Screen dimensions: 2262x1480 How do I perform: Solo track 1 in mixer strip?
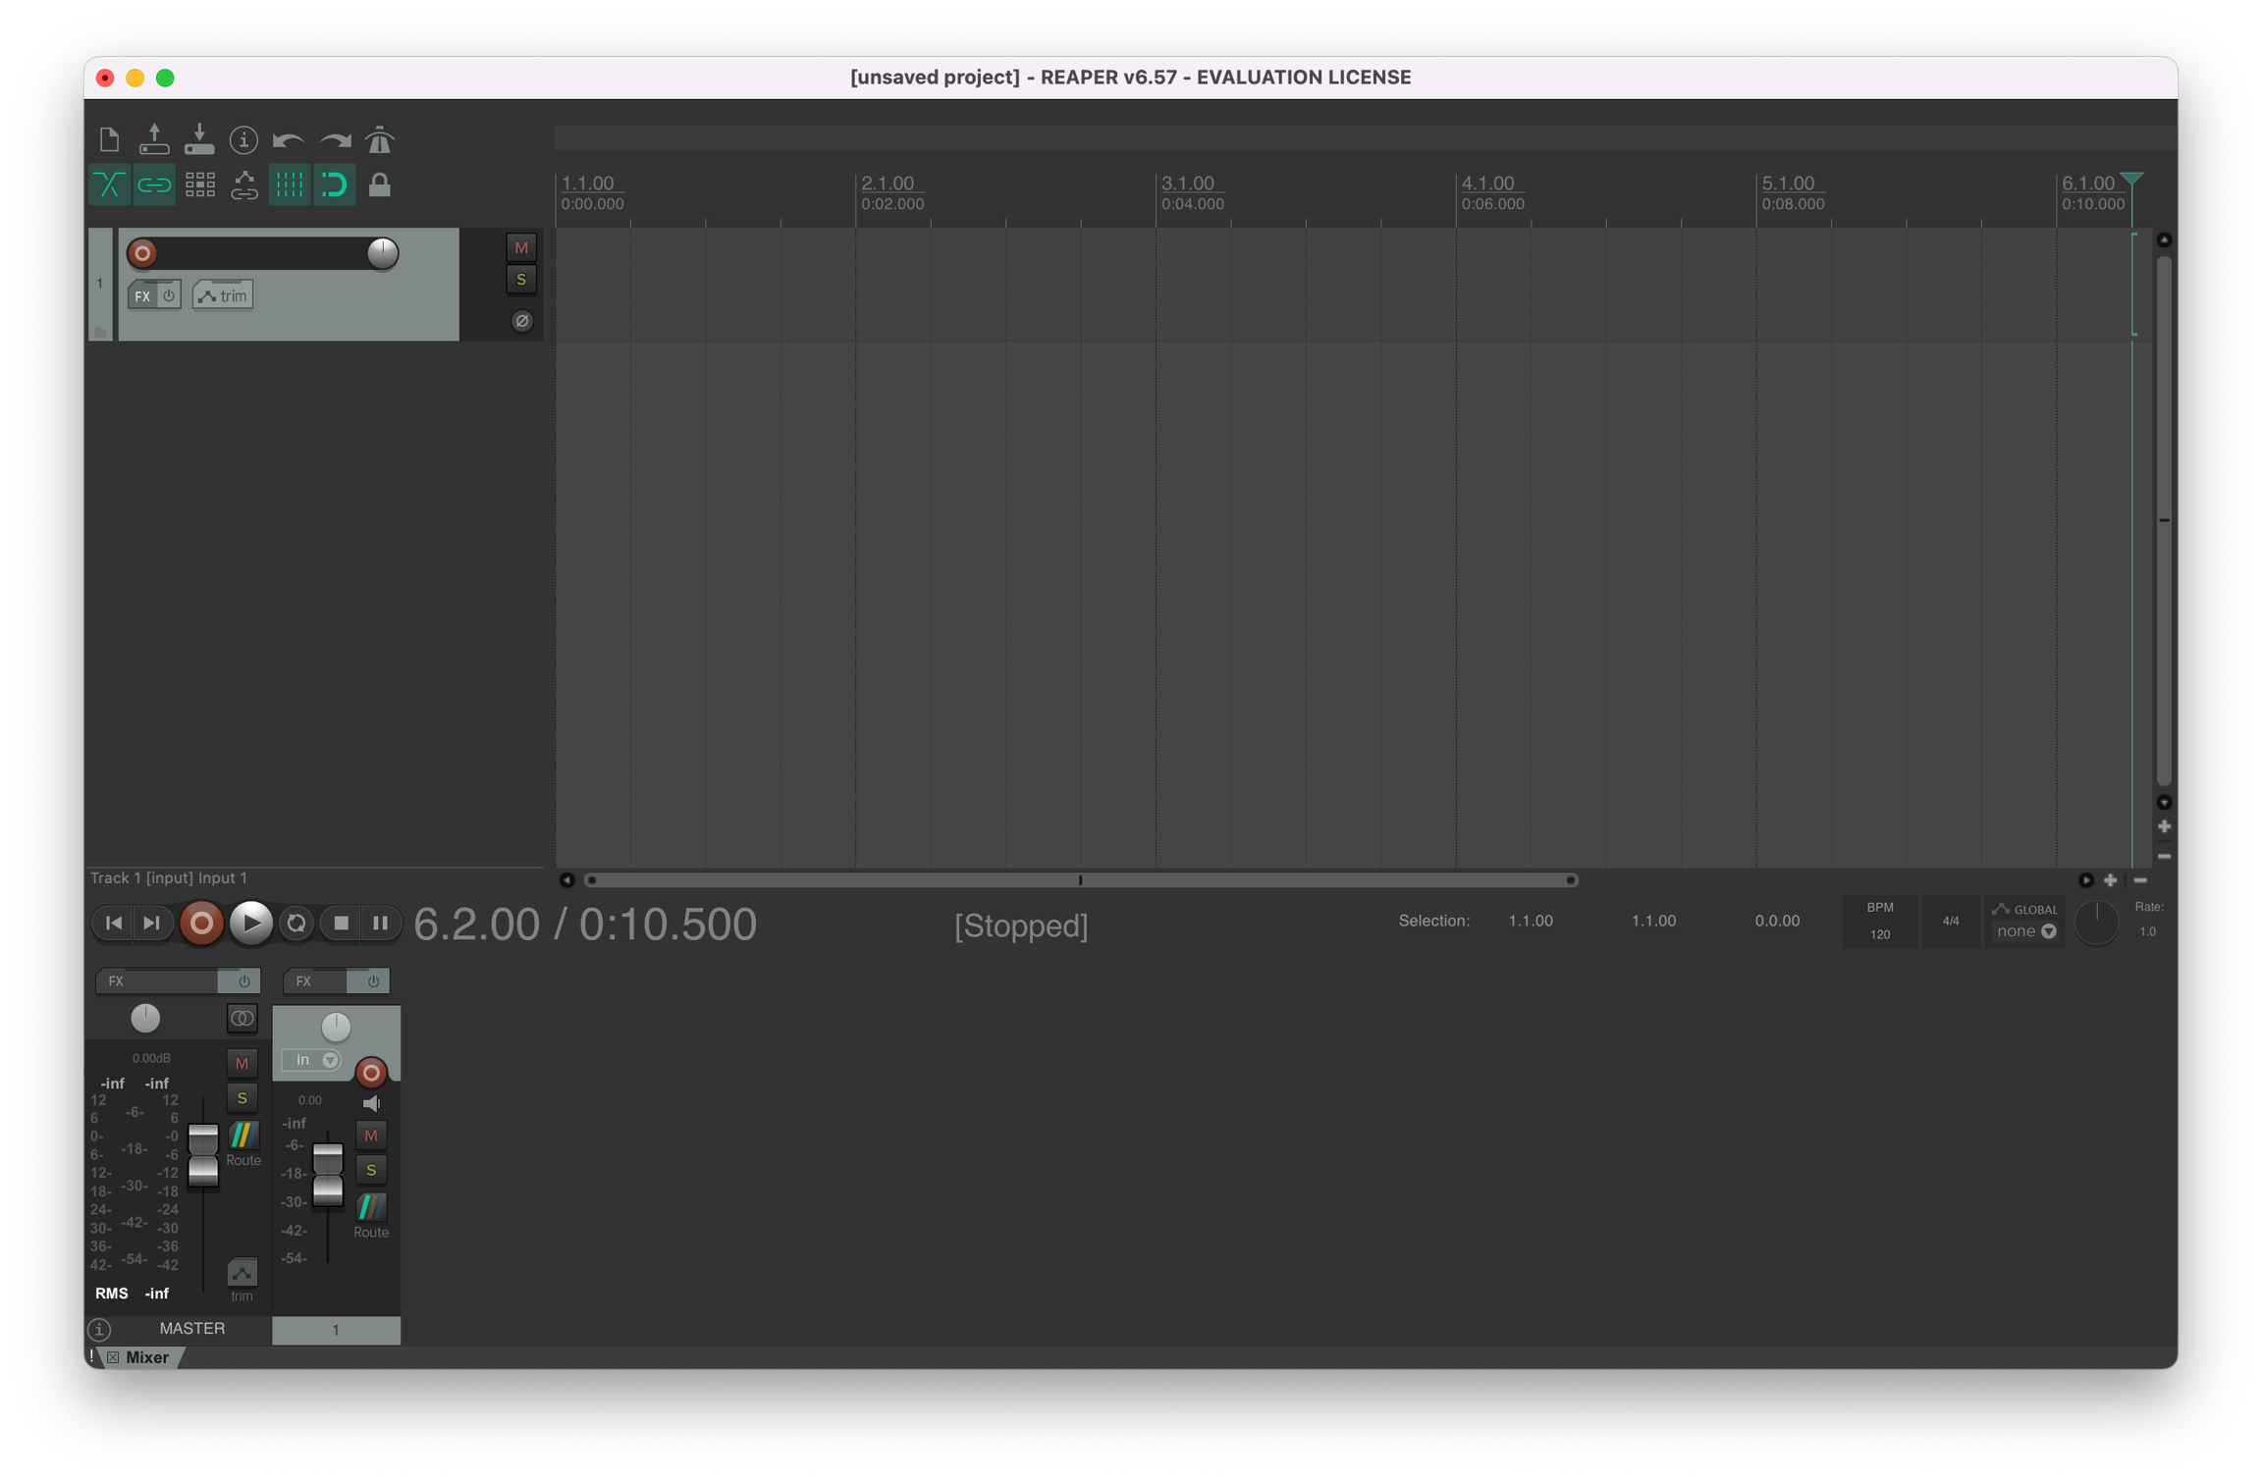pyautogui.click(x=371, y=1170)
